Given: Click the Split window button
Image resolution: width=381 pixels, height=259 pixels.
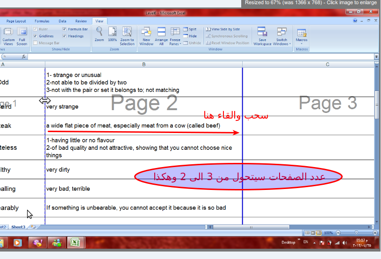Looking at the screenshot, I should (x=190, y=29).
